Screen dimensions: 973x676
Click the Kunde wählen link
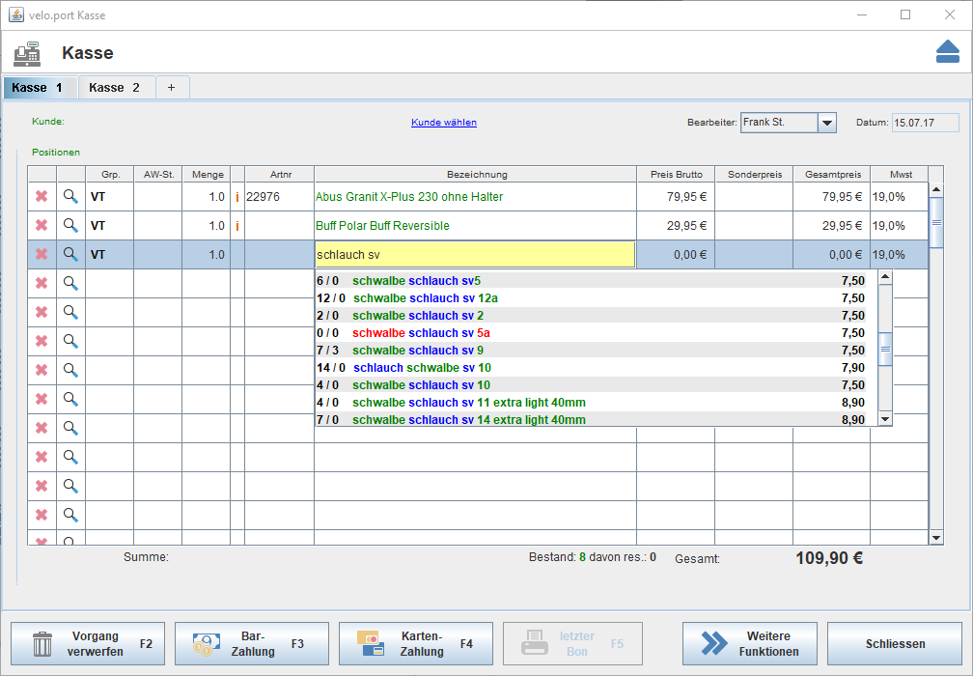click(443, 123)
